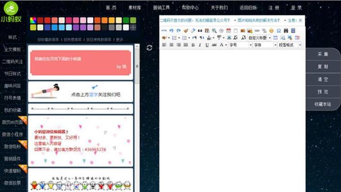Open 帮助中心 in the top navigation
341x192 pixels.
[x=190, y=8]
